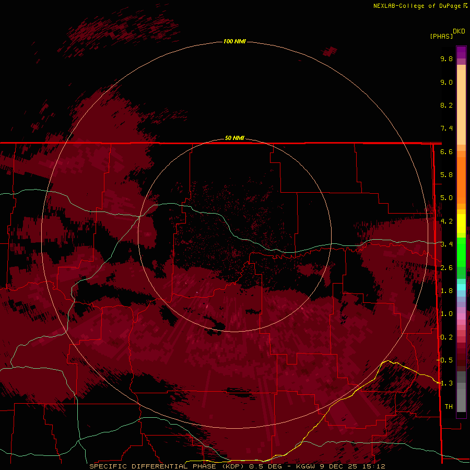Click the KGGW station identifier in the caption
The height and width of the screenshot is (470, 470).
click(305, 466)
